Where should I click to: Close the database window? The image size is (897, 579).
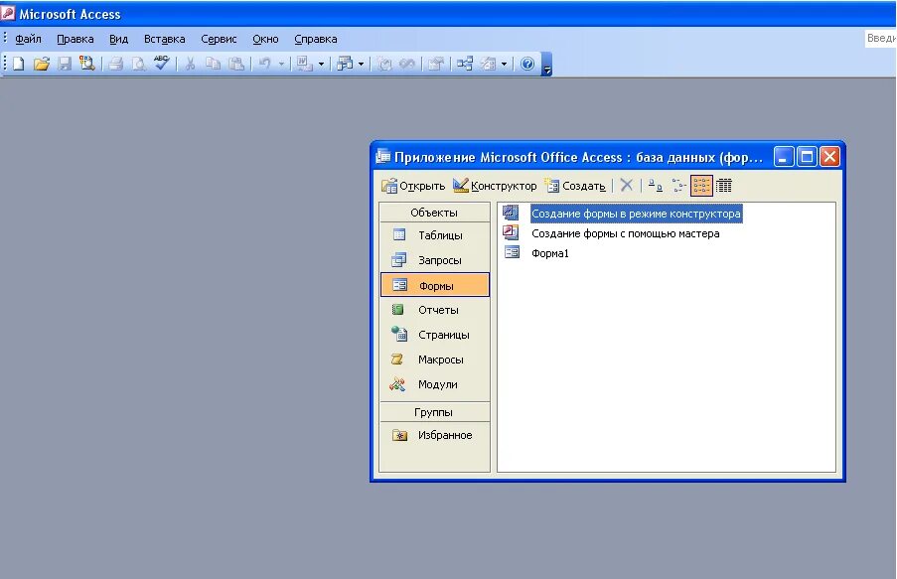pyautogui.click(x=829, y=156)
